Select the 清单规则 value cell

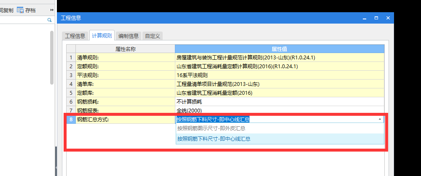pos(279,57)
